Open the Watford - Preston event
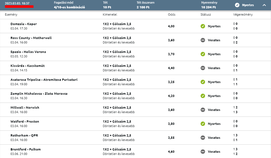Image resolution: width=271 pixels, height=158 pixels. click(25, 121)
